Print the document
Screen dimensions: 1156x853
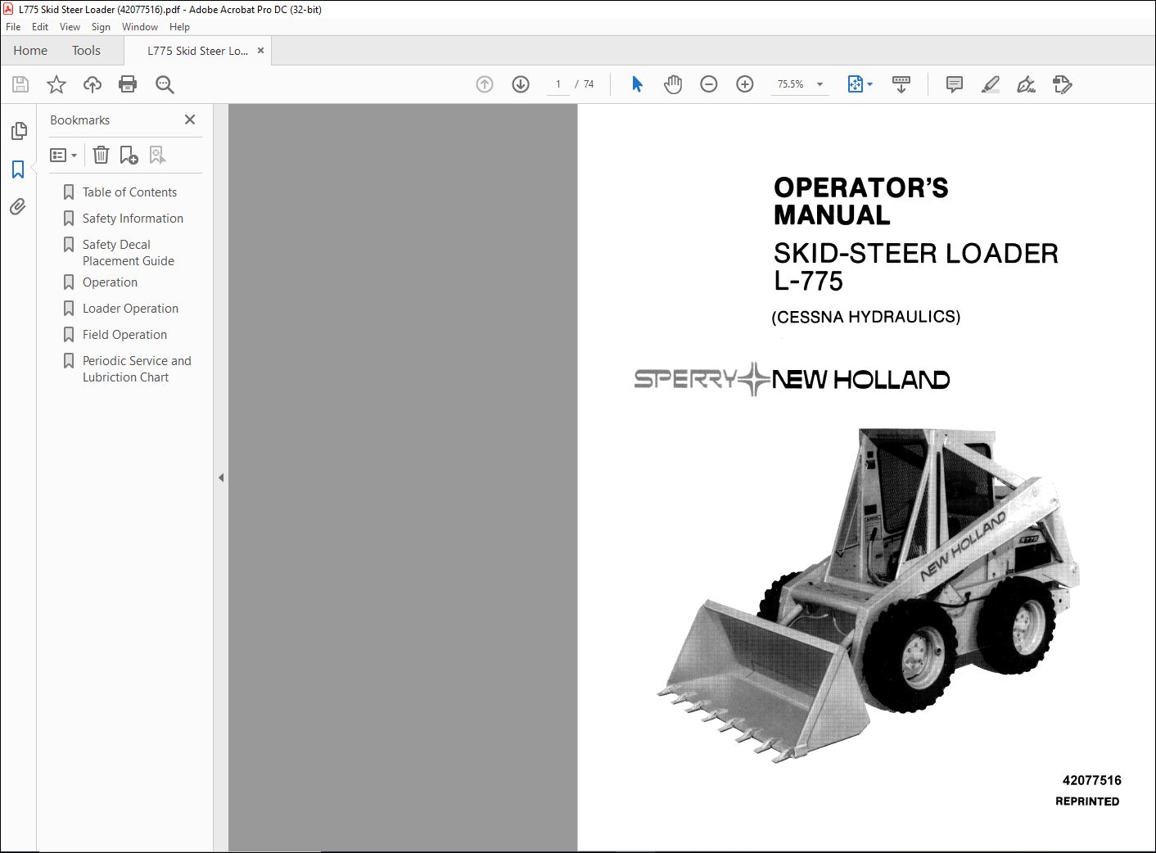click(x=128, y=84)
